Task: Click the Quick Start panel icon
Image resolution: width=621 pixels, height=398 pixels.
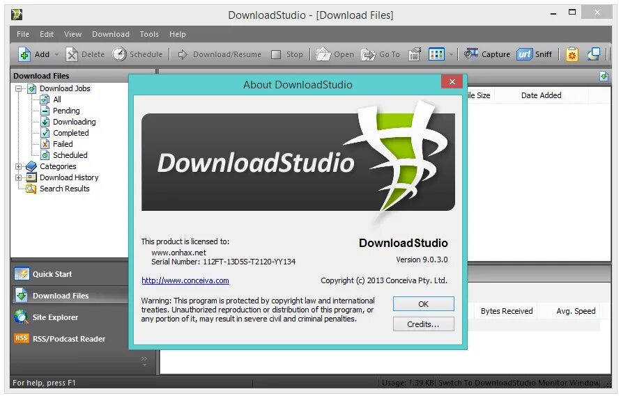Action: pos(22,273)
